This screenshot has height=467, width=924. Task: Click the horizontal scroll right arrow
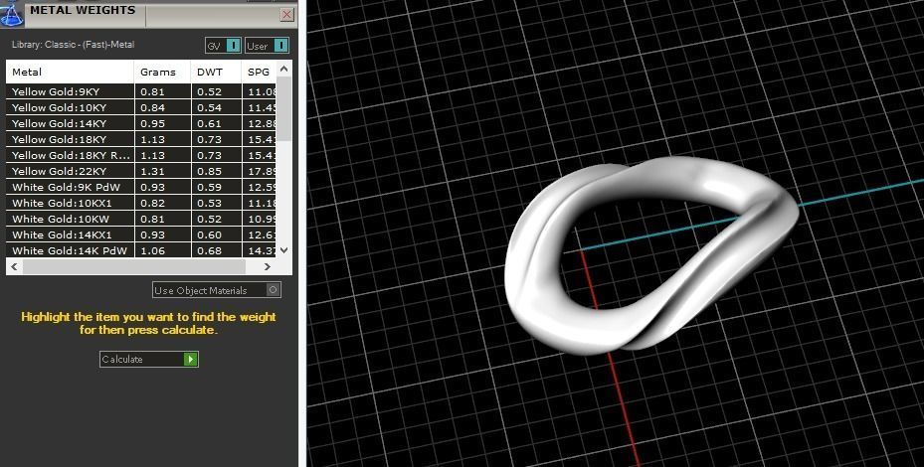coord(268,266)
